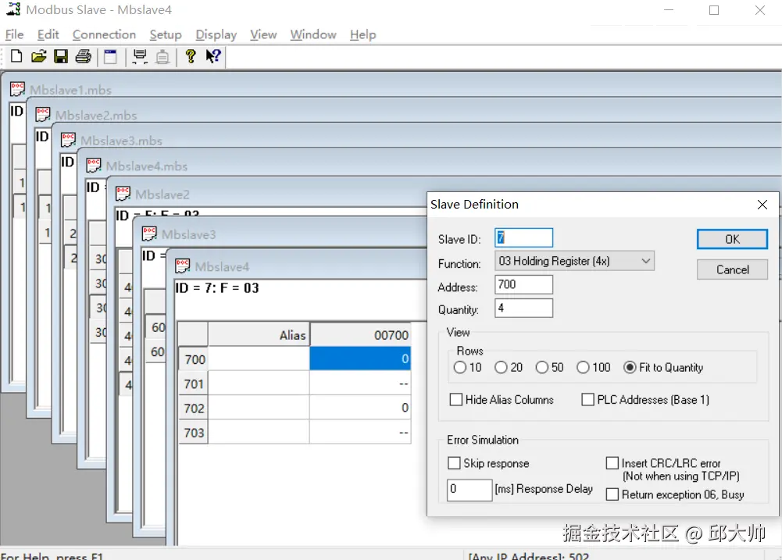Click OK in Slave Definition dialog
Viewport: 782px width, 560px height.
[x=732, y=239]
